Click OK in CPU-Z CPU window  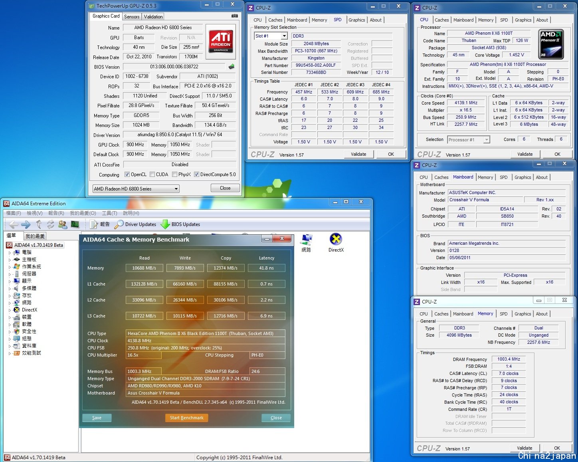(x=557, y=154)
